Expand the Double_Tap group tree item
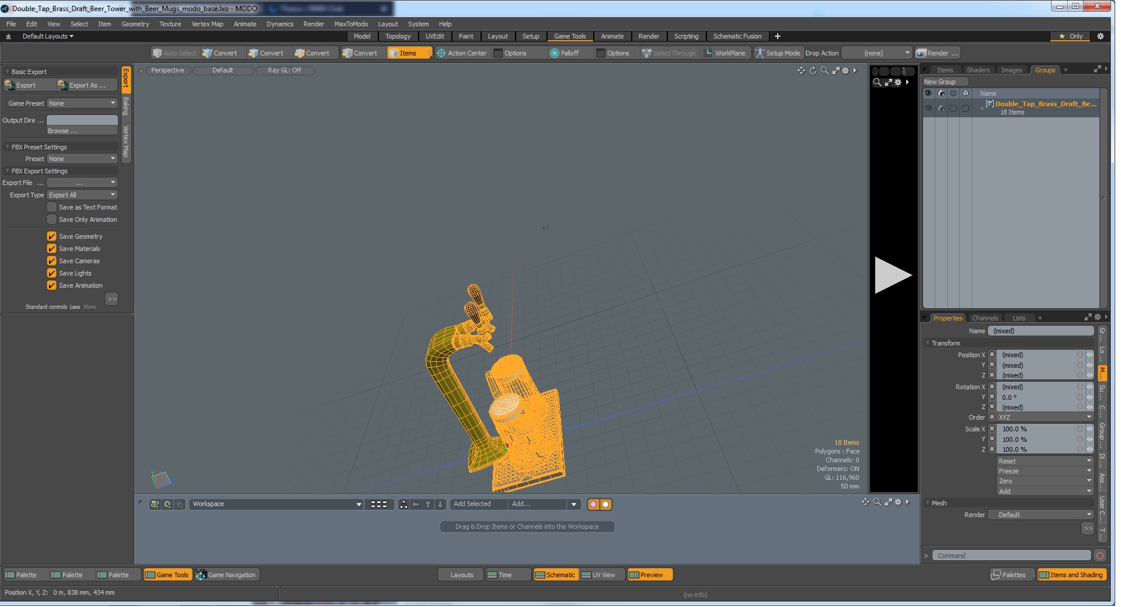The width and height of the screenshot is (1121, 607). tap(982, 108)
